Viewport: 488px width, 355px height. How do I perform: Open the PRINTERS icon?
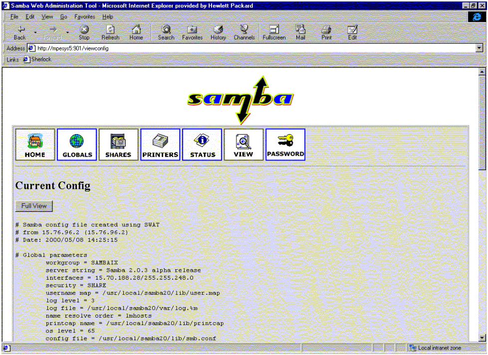160,145
